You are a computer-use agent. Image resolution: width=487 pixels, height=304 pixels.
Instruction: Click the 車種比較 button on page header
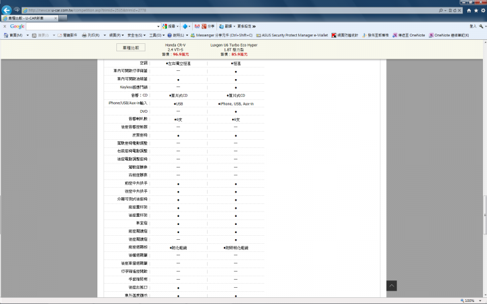click(x=131, y=48)
